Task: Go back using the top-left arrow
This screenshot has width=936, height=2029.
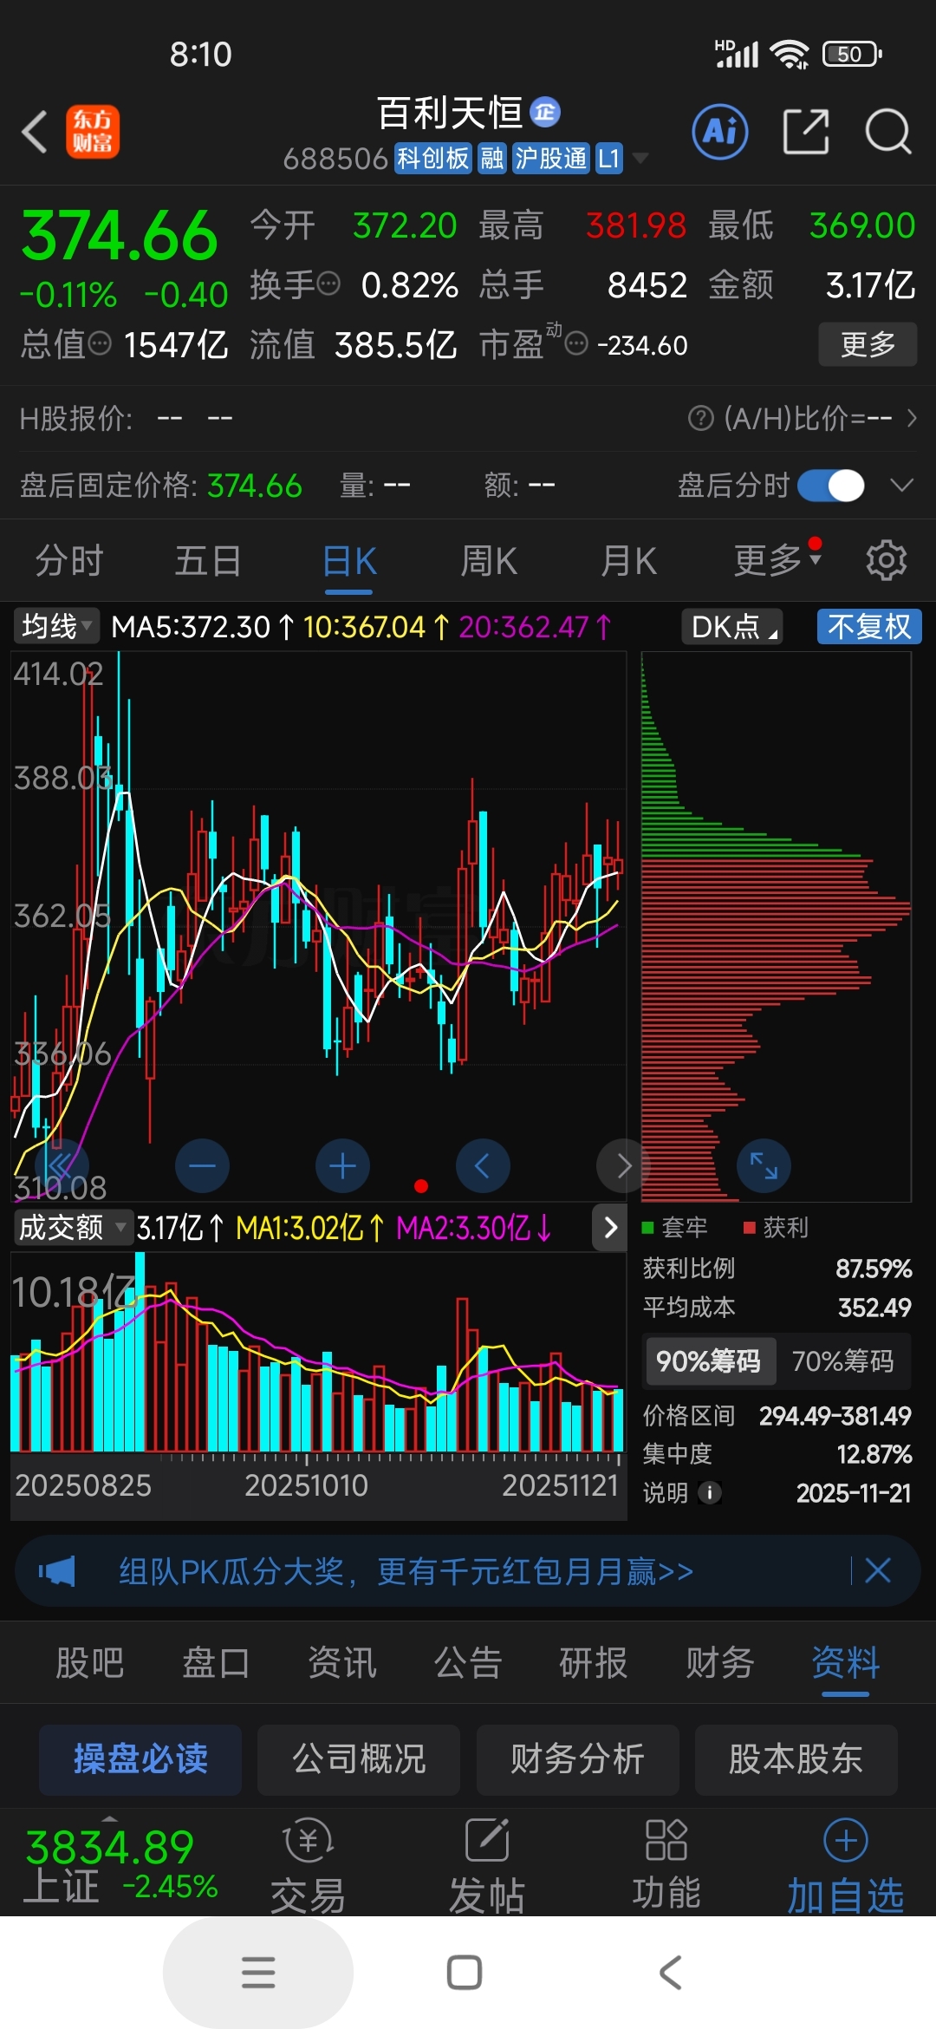Action: pos(35,133)
